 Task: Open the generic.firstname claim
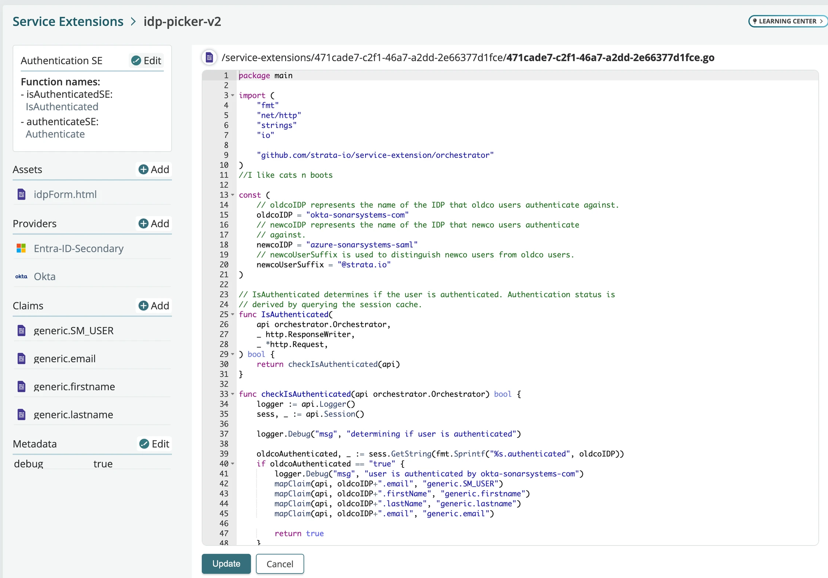[74, 387]
